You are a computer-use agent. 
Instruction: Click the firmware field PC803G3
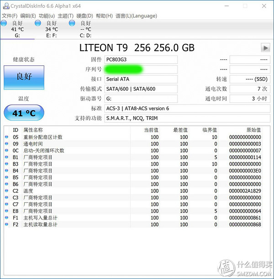(x=141, y=59)
